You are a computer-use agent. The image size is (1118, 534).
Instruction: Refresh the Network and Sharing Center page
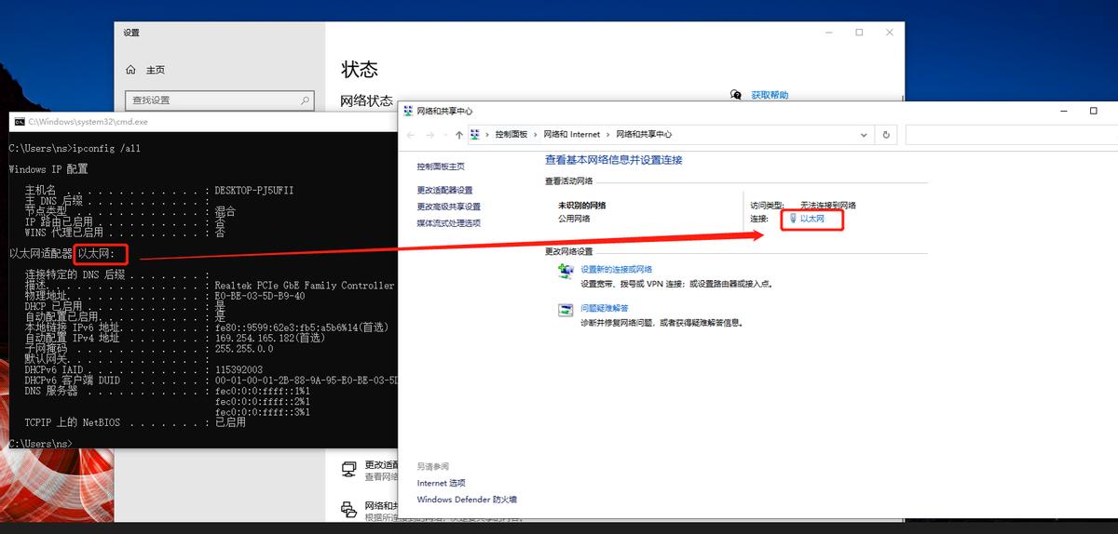tap(886, 135)
